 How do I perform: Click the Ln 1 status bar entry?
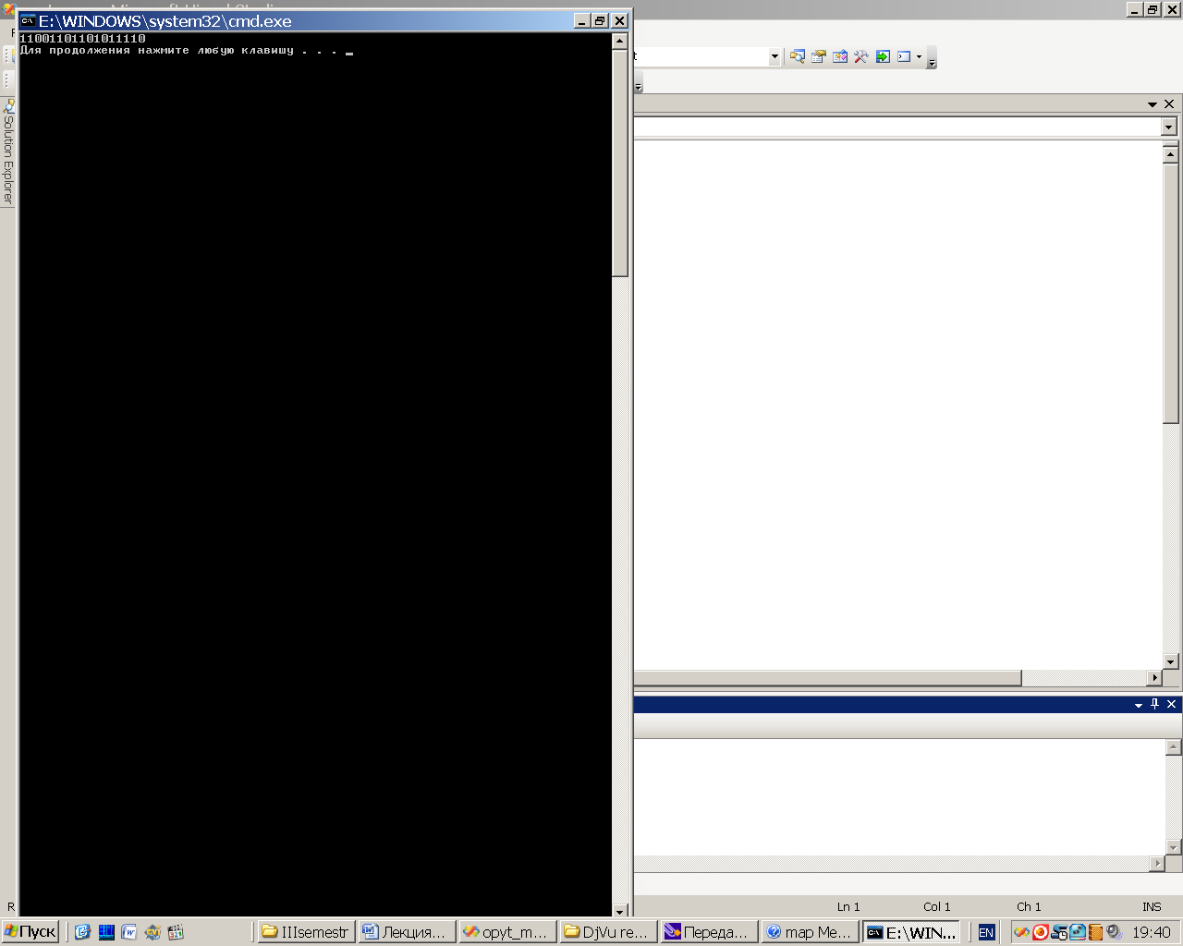848,907
